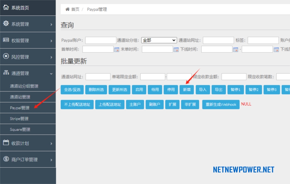
Task: Click the 风控管理 circle icon
Action: (x=6, y=56)
